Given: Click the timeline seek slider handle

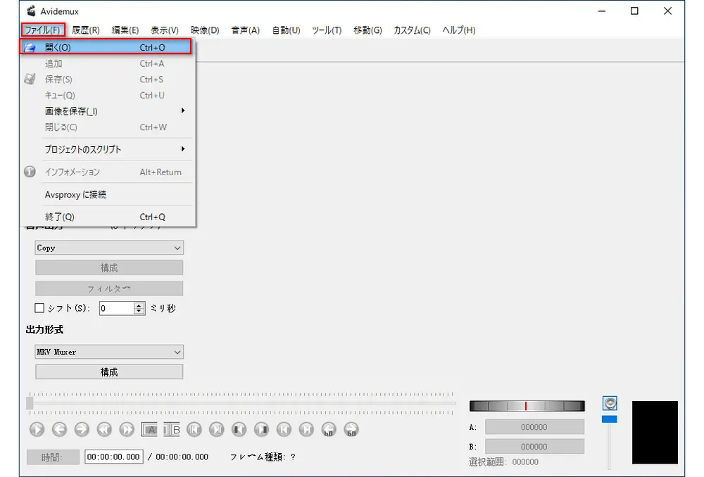Looking at the screenshot, I should point(30,402).
